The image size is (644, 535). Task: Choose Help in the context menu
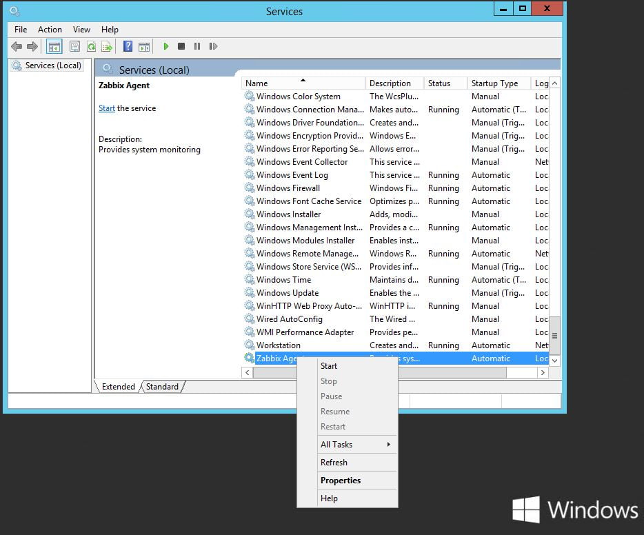coord(348,498)
